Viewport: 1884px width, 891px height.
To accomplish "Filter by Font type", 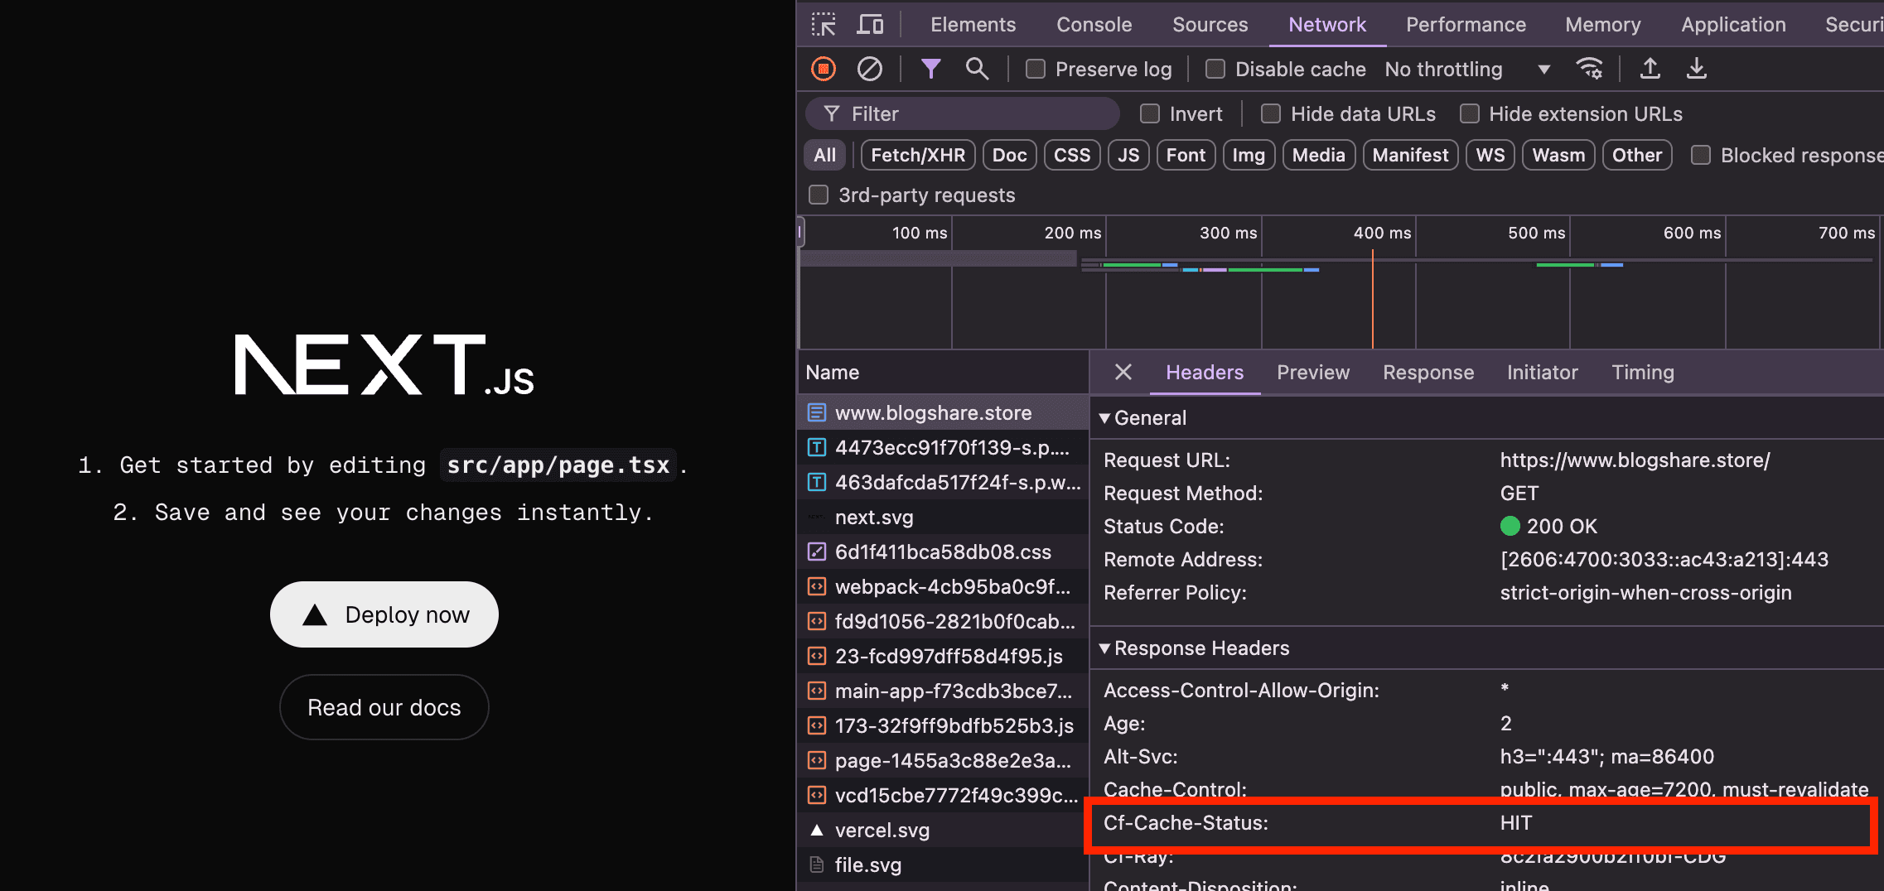I will pyautogui.click(x=1186, y=155).
